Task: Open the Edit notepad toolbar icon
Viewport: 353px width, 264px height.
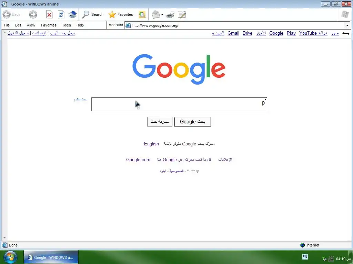Action: tap(182, 15)
